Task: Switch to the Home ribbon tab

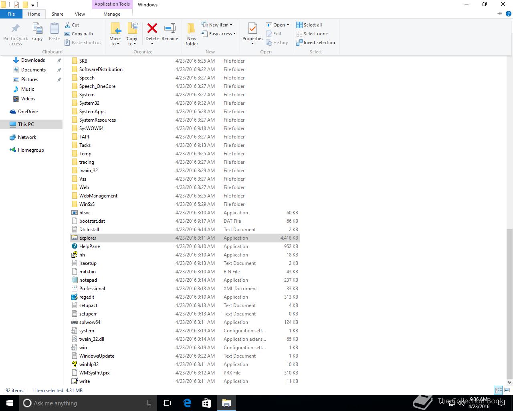Action: coord(34,14)
